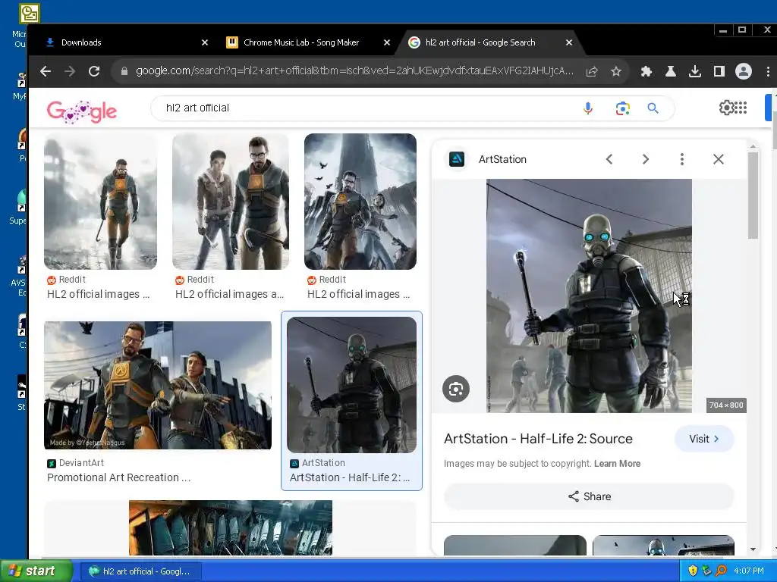This screenshot has width=777, height=582.
Task: Reload the current page
Action: [94, 71]
